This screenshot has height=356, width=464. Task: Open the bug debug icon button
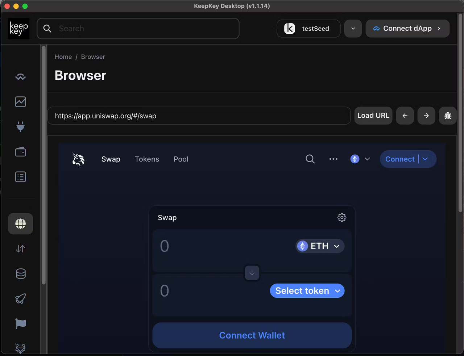point(448,116)
